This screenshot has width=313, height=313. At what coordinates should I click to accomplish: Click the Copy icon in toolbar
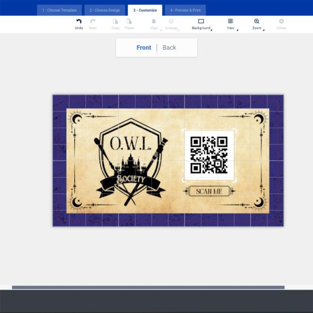(115, 21)
